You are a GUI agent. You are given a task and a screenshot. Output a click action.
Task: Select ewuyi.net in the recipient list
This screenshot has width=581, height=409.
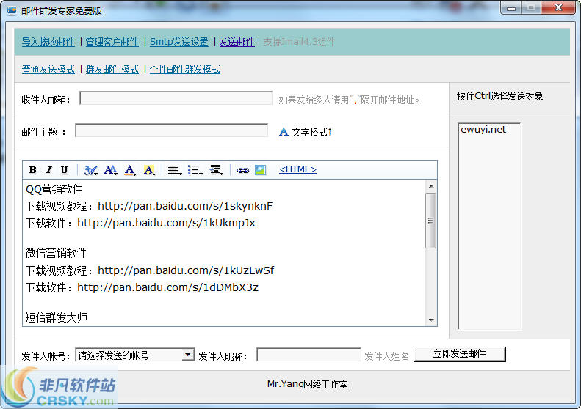(483, 130)
